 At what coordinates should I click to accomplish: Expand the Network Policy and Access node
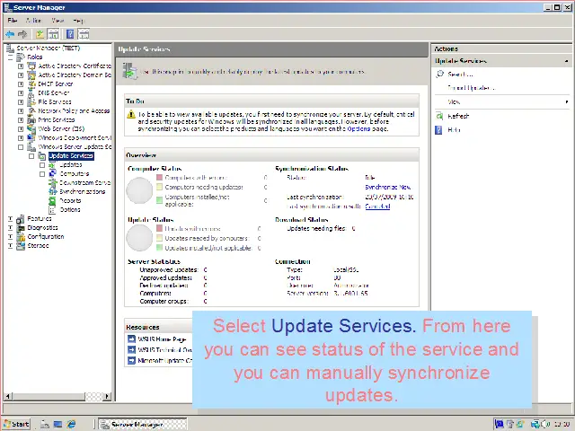click(x=21, y=111)
